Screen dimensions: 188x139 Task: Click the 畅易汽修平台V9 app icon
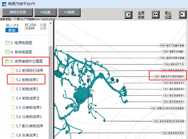tap(4, 4)
